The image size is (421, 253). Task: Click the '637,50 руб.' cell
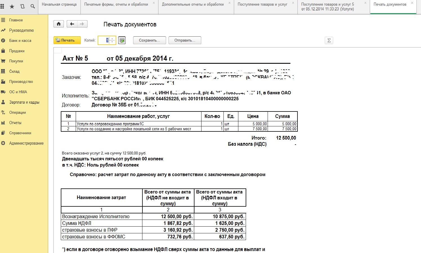220,237
